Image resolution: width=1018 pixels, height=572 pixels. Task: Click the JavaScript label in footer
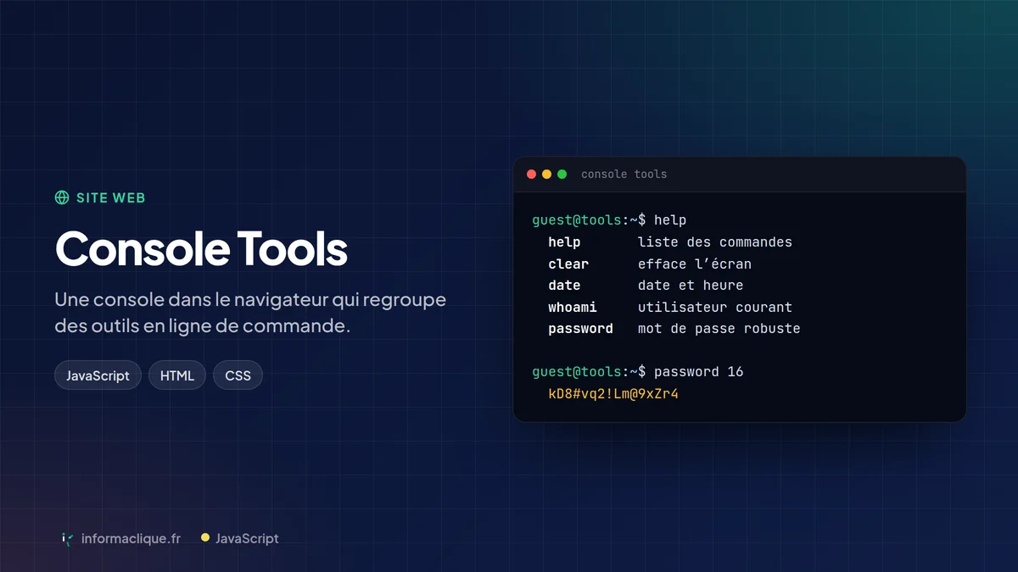click(247, 539)
